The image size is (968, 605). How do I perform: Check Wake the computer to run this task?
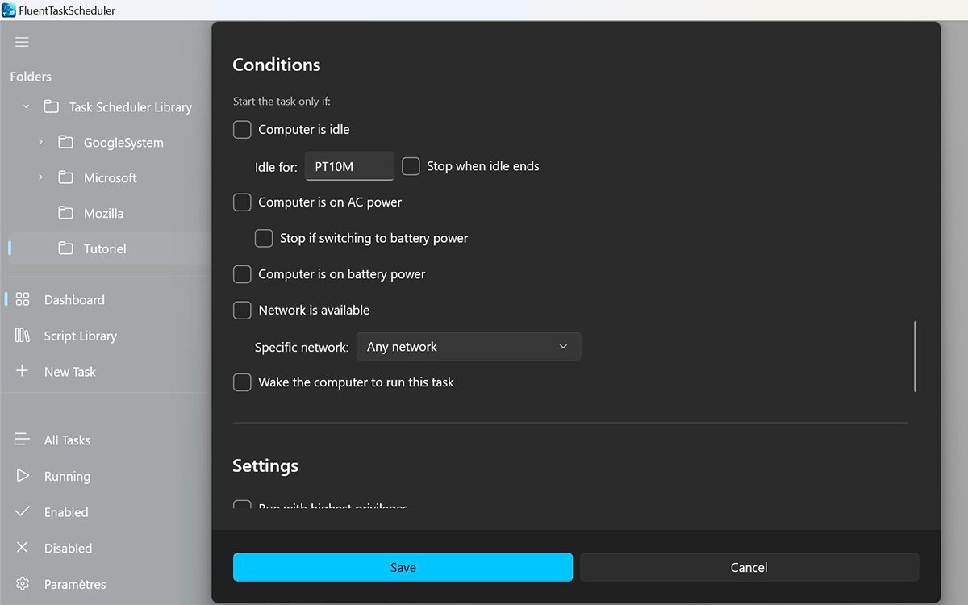click(x=241, y=382)
